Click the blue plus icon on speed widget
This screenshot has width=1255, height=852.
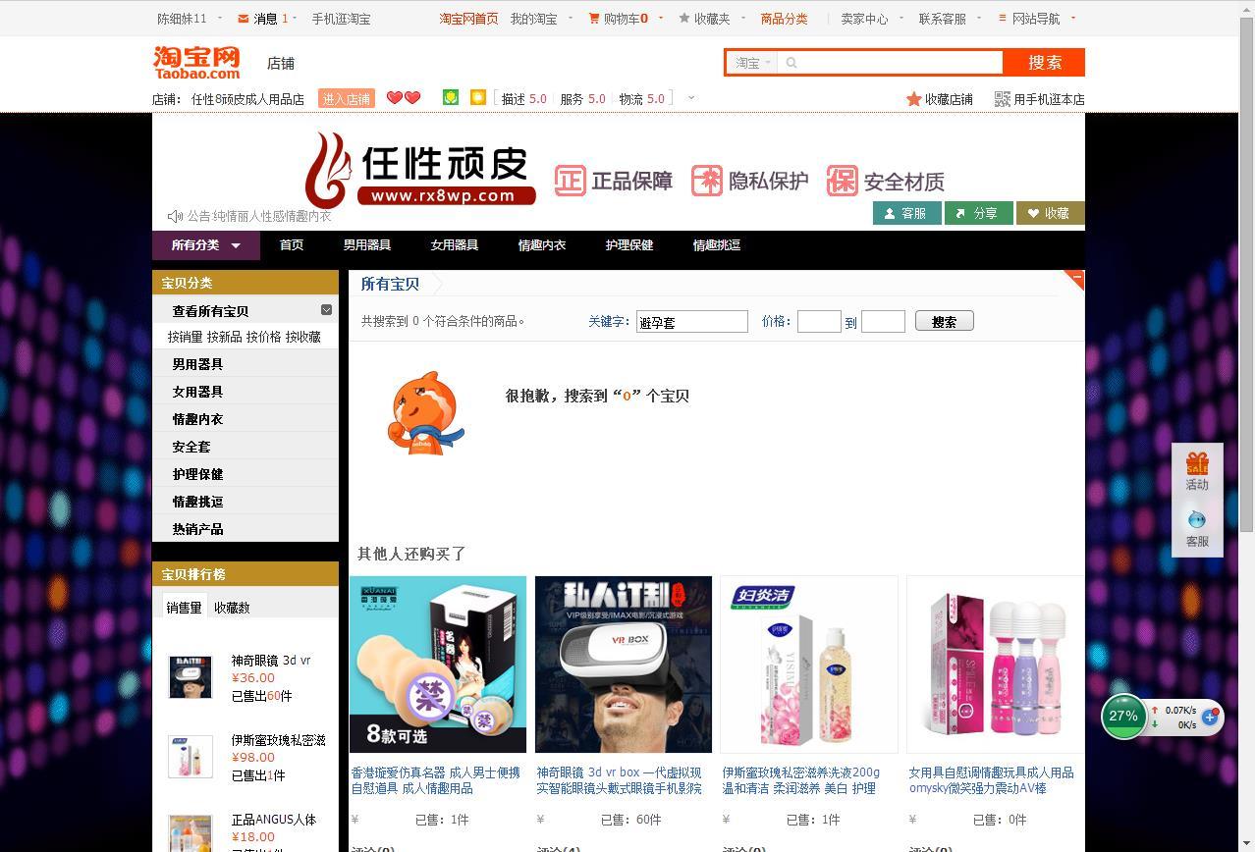coord(1210,718)
